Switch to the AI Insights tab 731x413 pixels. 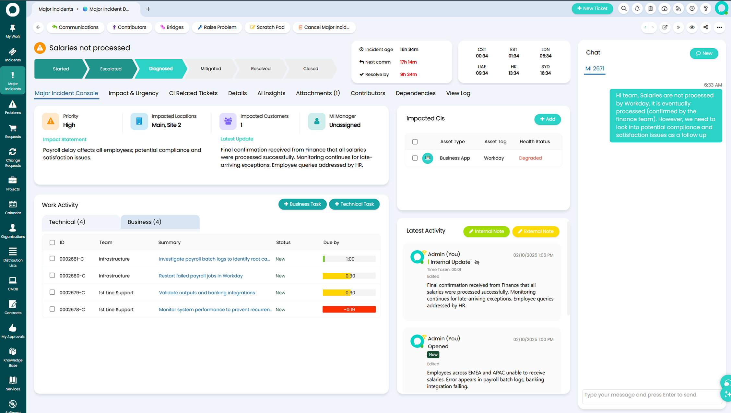point(271,93)
